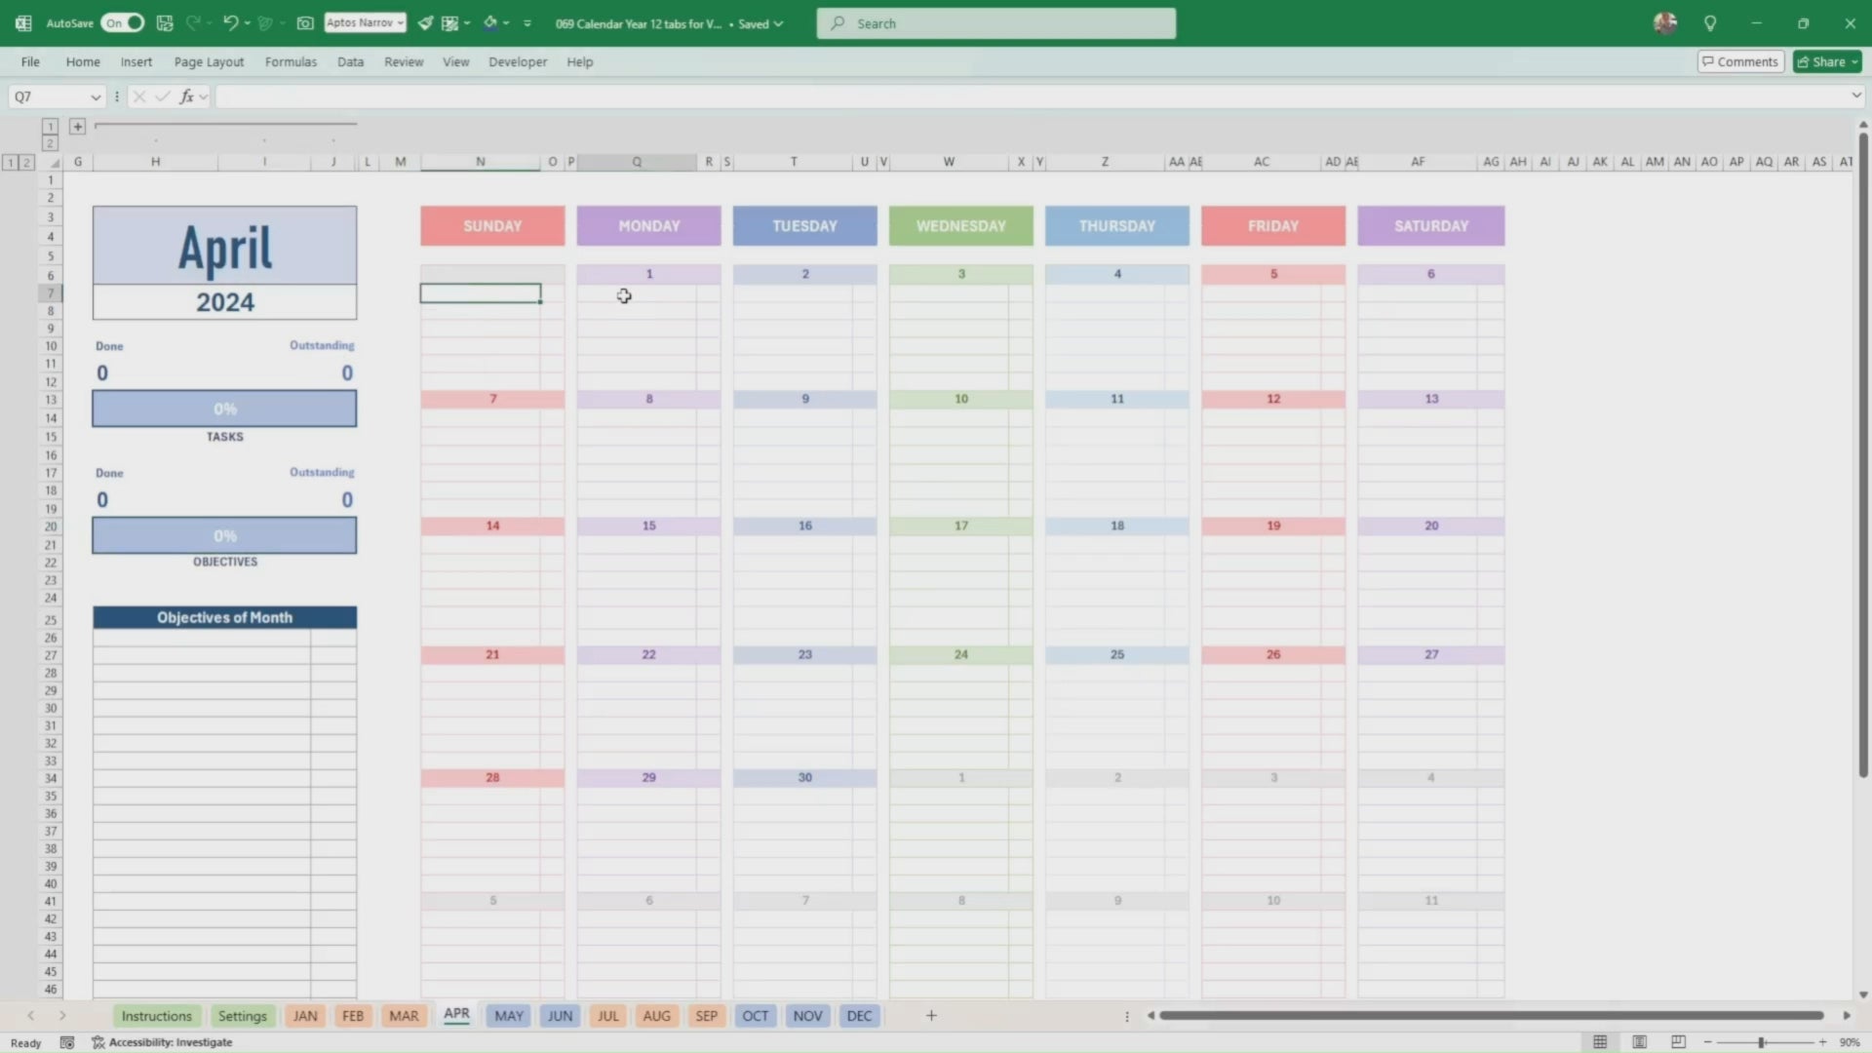Click the Undo arrow icon
The image size is (1872, 1053).
tap(230, 22)
